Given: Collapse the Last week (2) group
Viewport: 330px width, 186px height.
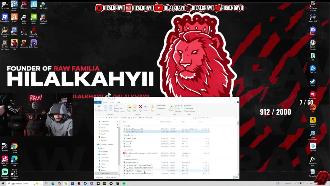Looking at the screenshot, I should click(122, 150).
